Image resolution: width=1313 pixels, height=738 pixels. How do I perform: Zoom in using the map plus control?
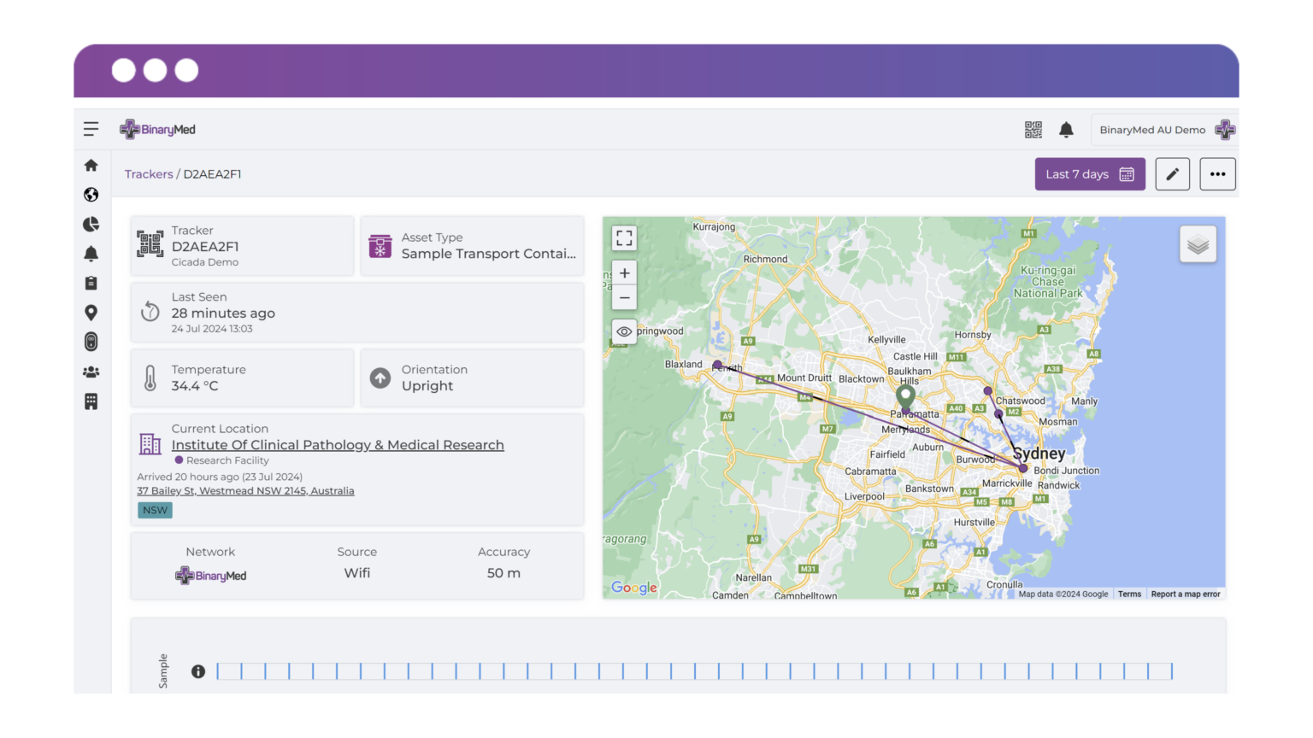point(624,272)
